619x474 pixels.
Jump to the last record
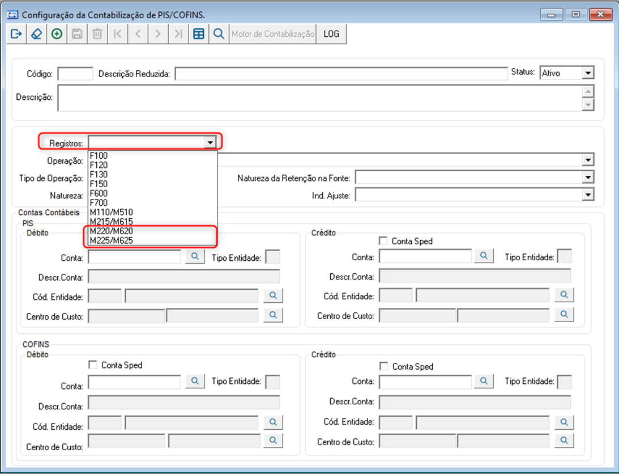178,34
